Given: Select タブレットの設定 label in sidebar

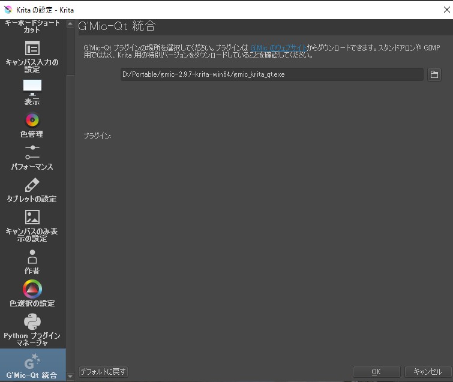Looking at the screenshot, I should (x=32, y=199).
